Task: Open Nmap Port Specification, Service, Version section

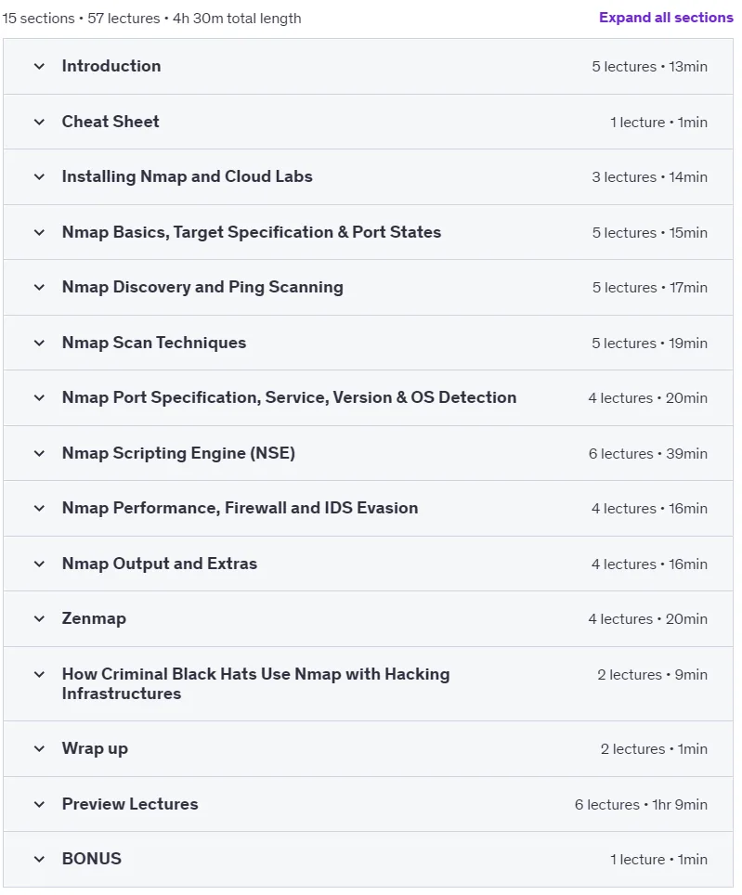Action: pos(289,397)
